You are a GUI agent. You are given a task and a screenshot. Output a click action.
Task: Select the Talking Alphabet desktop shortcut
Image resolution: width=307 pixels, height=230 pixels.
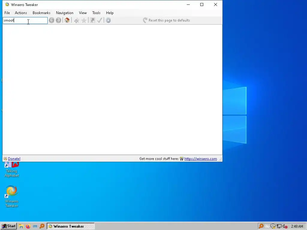click(12, 170)
